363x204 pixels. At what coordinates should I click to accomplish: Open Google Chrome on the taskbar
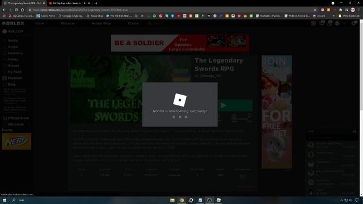click(181, 200)
